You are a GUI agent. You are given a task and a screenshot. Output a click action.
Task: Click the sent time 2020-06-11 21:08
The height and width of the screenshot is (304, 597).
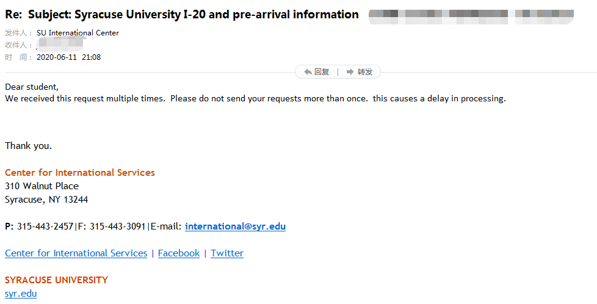click(x=68, y=57)
